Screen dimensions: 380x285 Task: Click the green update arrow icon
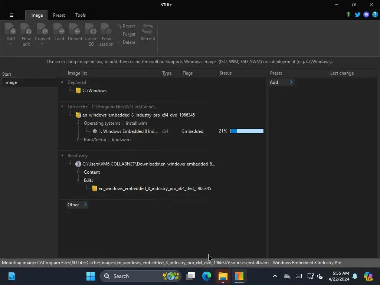click(348, 14)
